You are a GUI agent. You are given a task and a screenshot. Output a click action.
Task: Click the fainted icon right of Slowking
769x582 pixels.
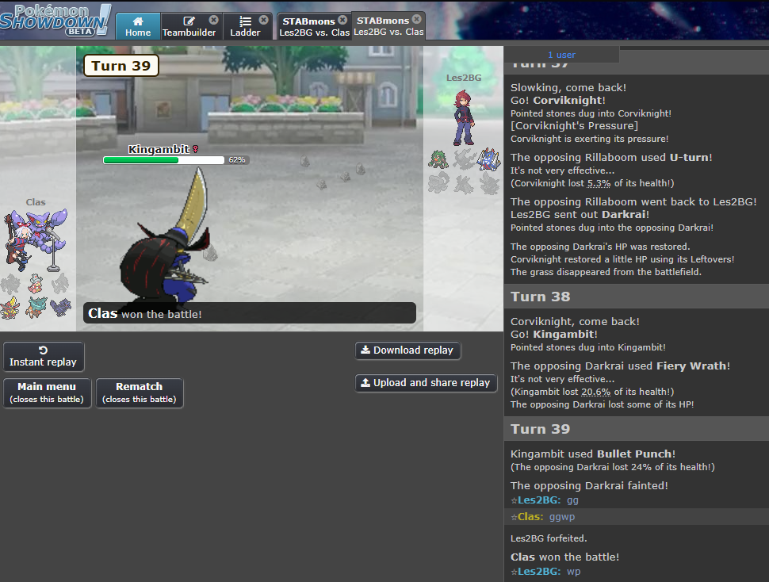coord(60,284)
